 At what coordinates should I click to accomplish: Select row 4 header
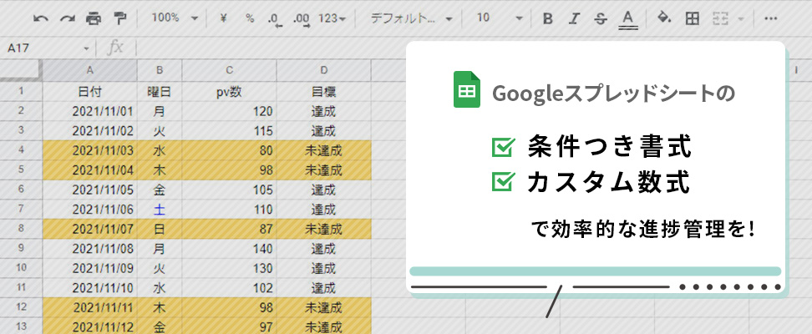[21, 150]
